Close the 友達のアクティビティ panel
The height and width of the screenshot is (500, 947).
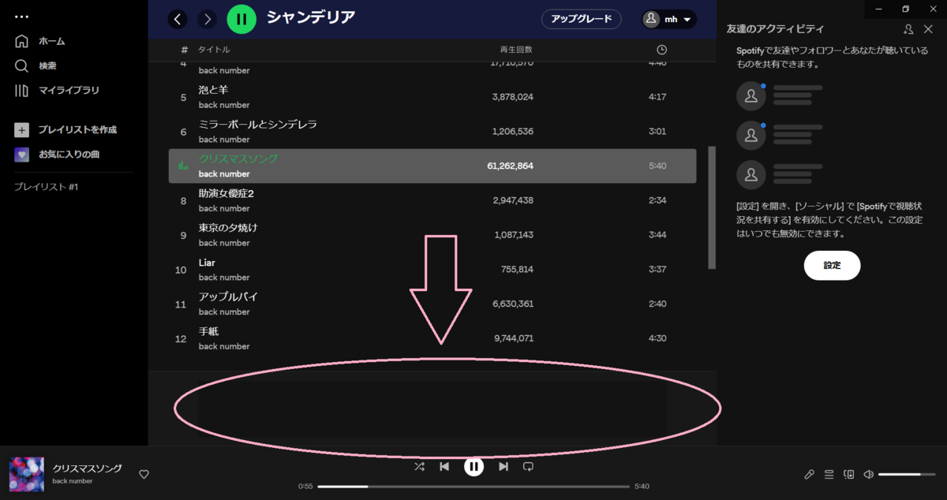pyautogui.click(x=928, y=29)
